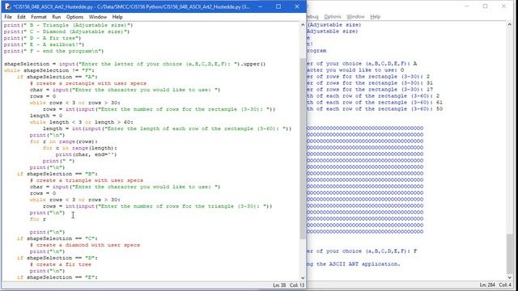Open the Help menu in the shell window
This screenshot has height=291, width=518.
[x=375, y=16]
